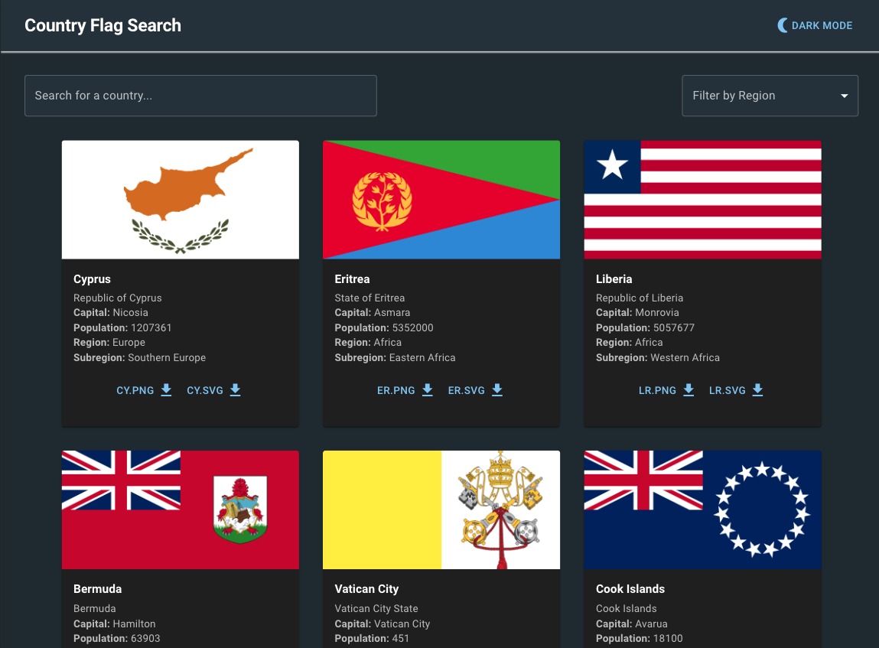Image resolution: width=879 pixels, height=648 pixels.
Task: Click Capital: Avarua line
Action: 632,624
